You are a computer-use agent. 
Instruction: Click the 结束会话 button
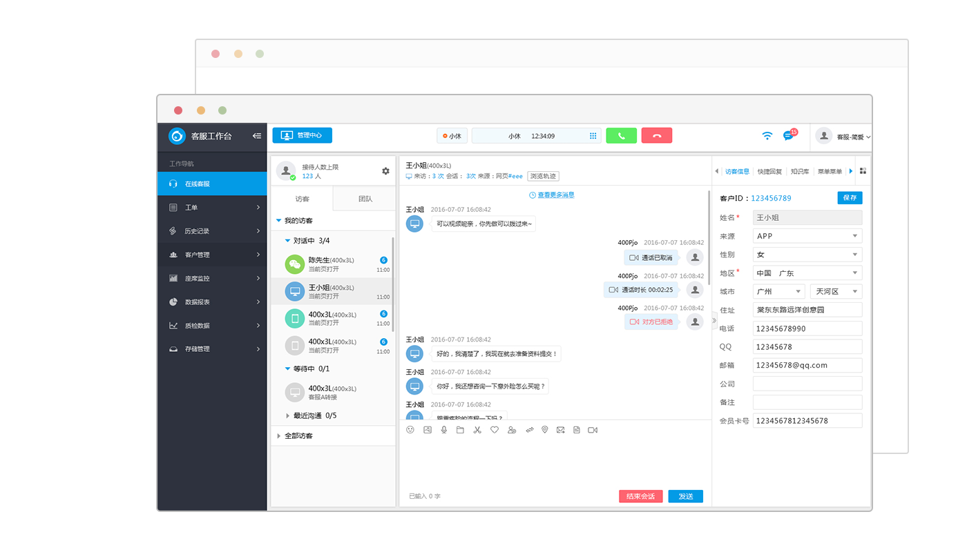tap(640, 496)
